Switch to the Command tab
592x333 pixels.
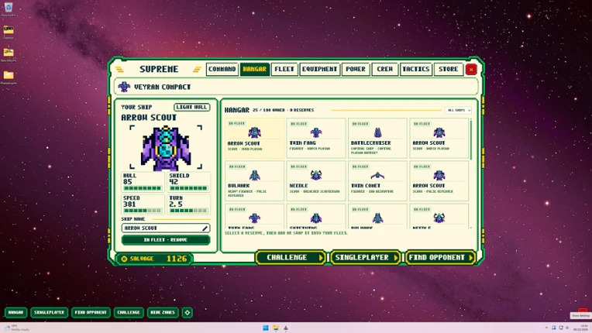[222, 70]
